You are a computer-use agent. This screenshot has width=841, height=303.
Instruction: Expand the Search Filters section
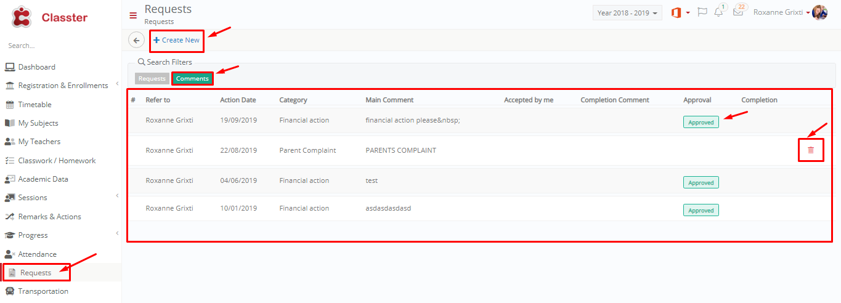[x=165, y=62]
